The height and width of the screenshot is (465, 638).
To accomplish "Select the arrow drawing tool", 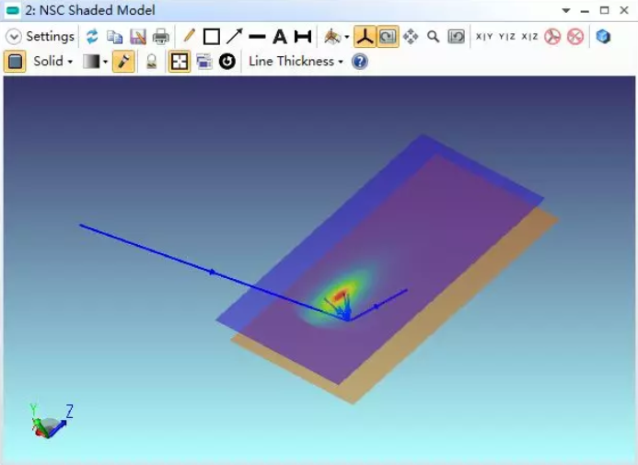I will tap(235, 37).
